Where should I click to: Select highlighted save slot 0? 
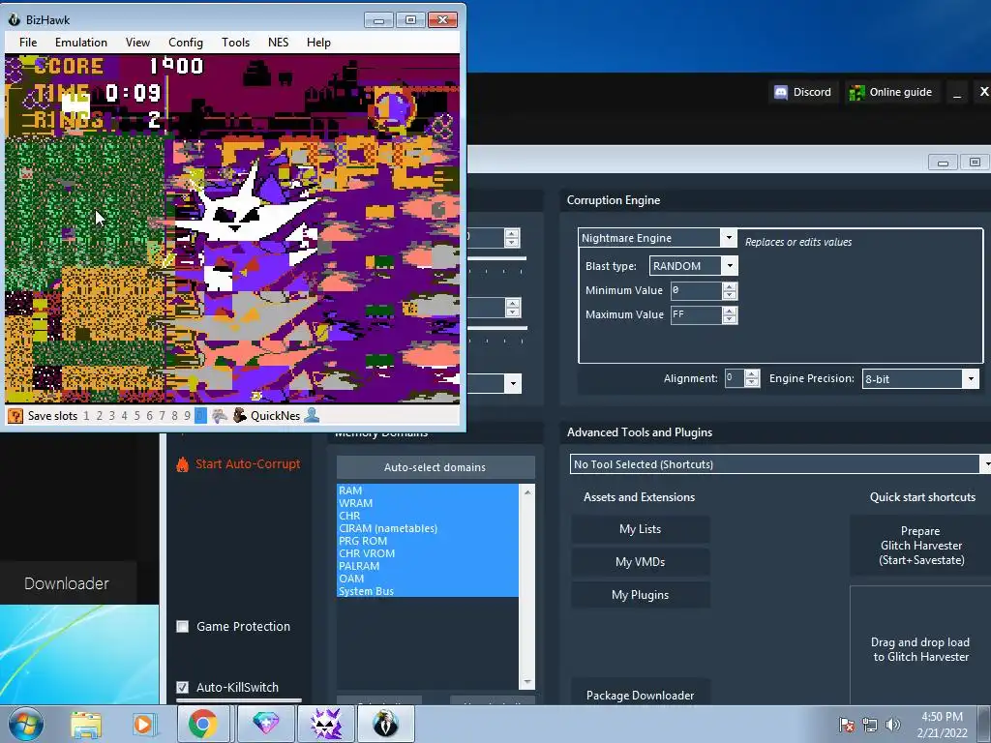(200, 416)
